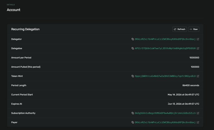
Task: Copy the Token Mint address
Action: [132, 76]
